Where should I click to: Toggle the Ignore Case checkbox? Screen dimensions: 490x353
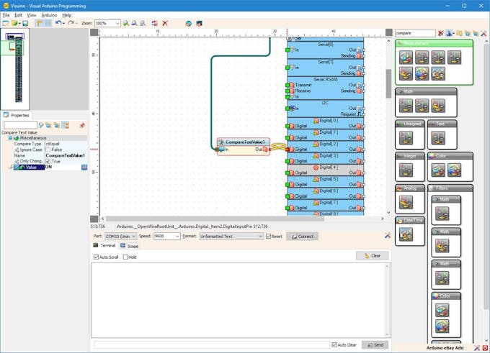coord(48,150)
